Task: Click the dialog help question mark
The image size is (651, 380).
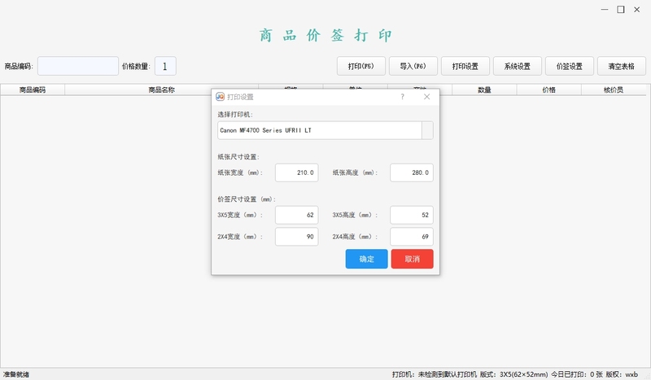Action: click(402, 97)
